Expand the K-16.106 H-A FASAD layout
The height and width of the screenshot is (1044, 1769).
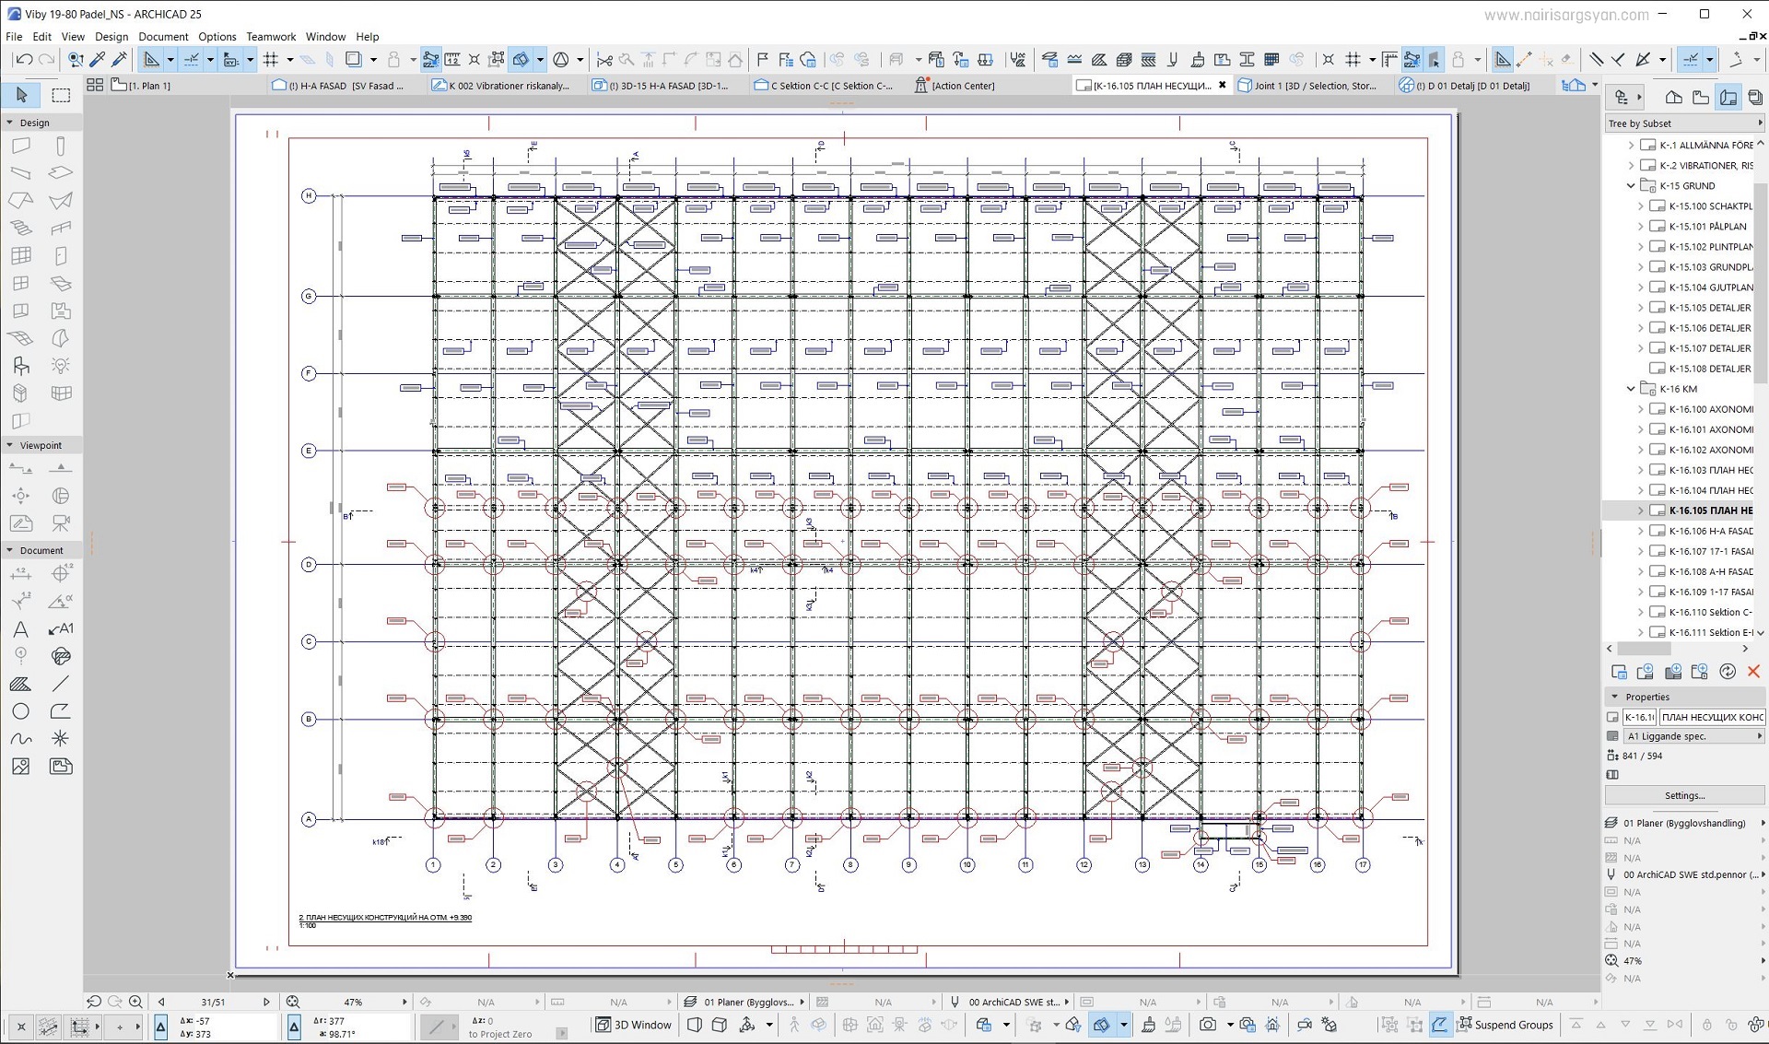coord(1640,531)
